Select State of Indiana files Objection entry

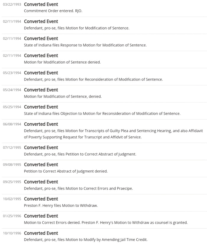pos(102,114)
